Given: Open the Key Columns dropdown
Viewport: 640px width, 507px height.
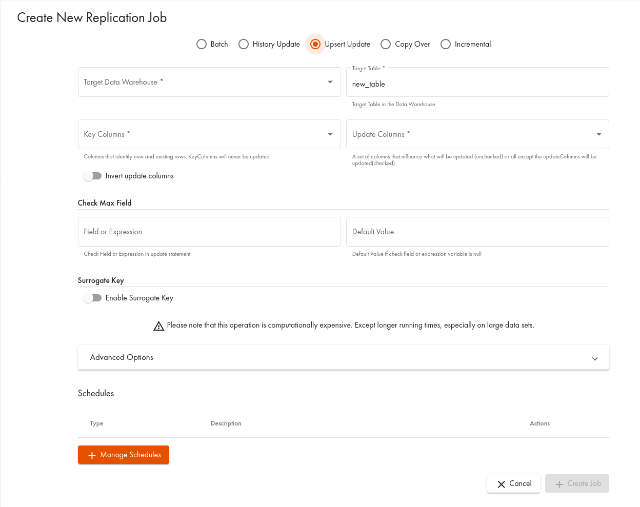Looking at the screenshot, I should pos(209,134).
